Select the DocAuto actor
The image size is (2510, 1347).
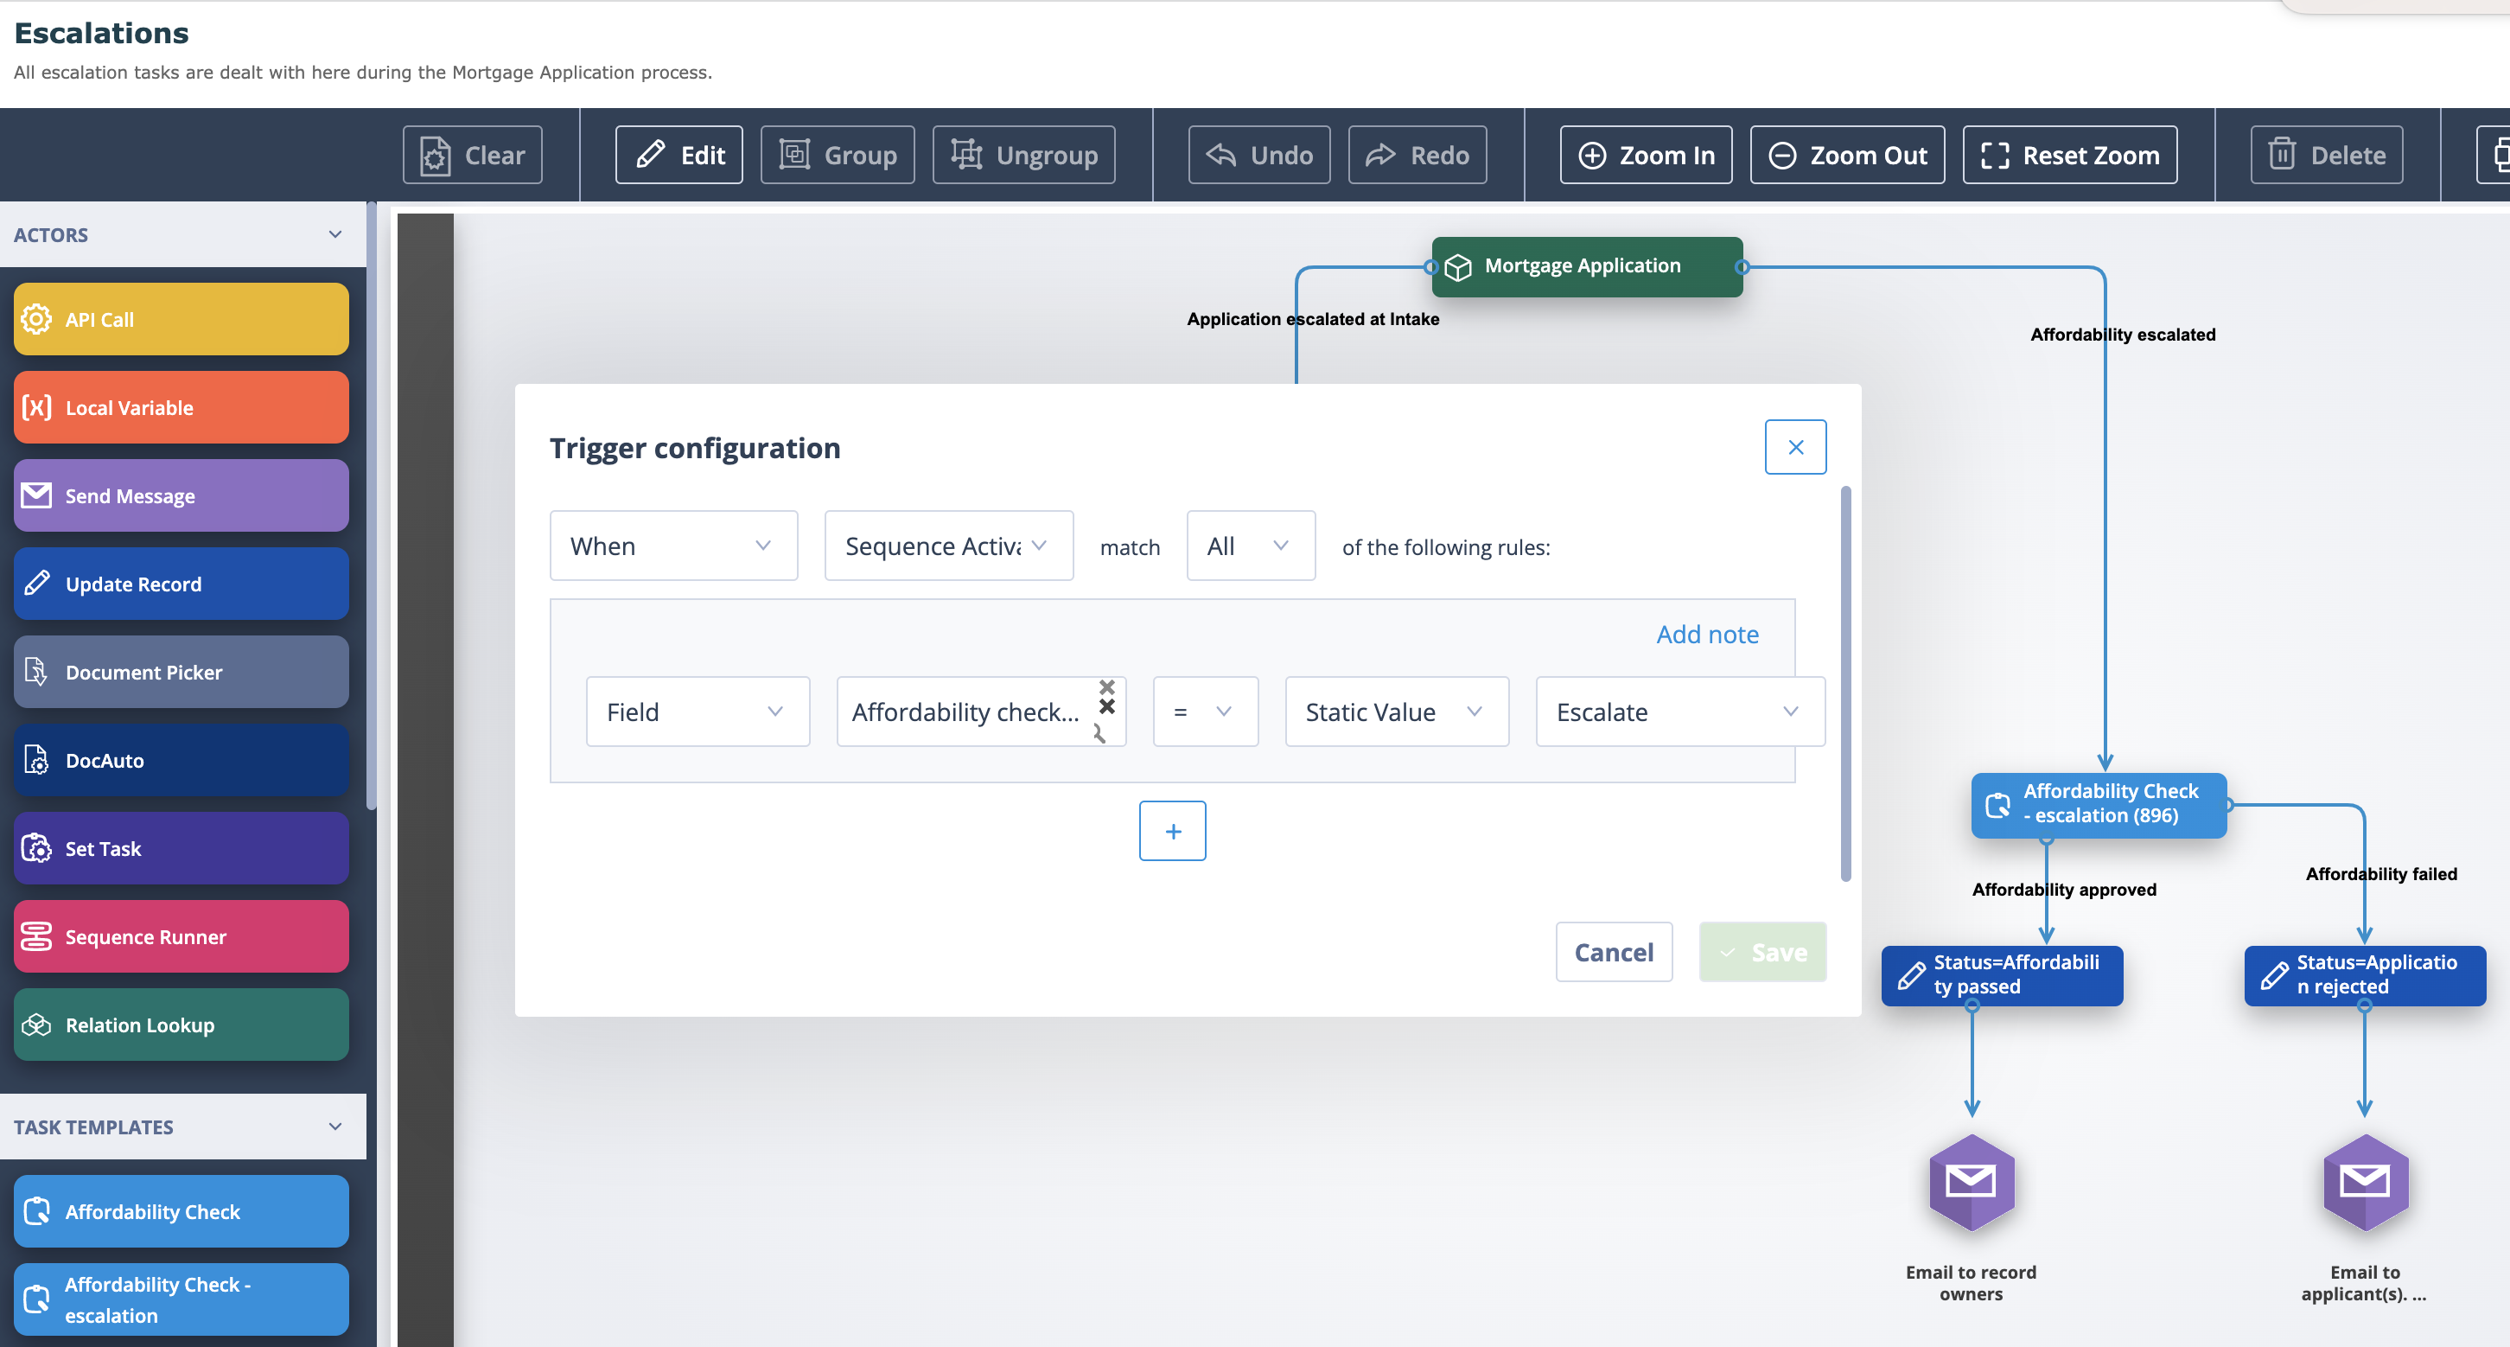pos(182,760)
